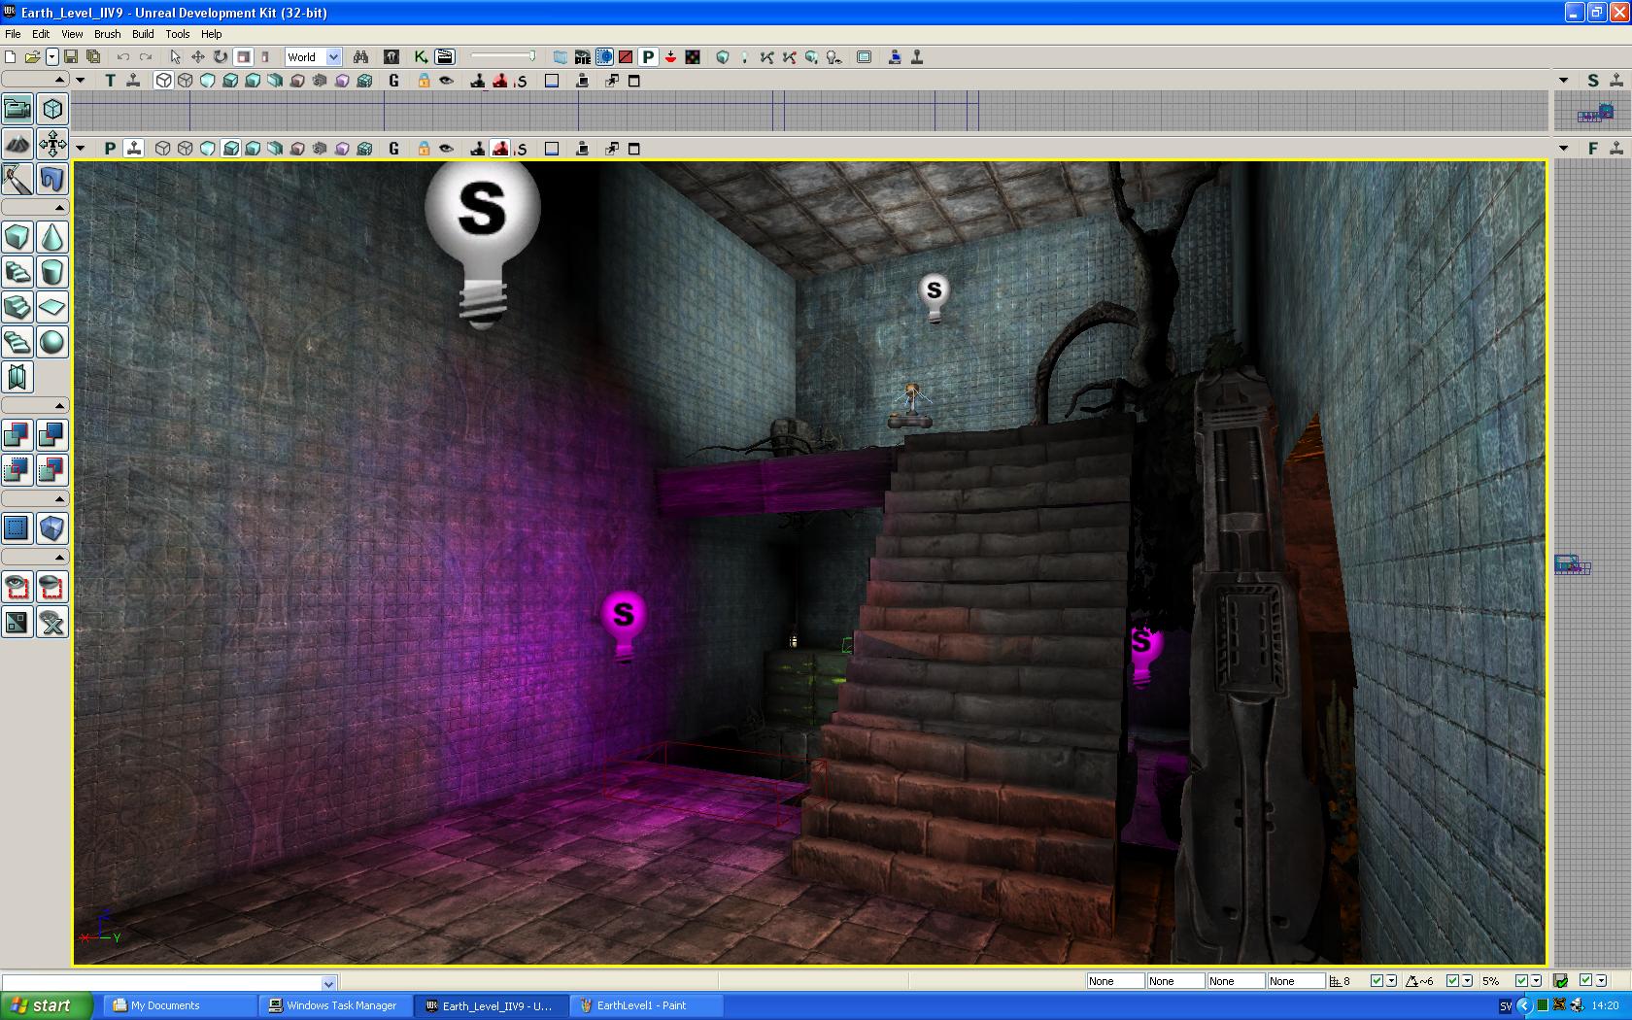This screenshot has width=1632, height=1020.
Task: Save the current level
Action: coord(71,57)
